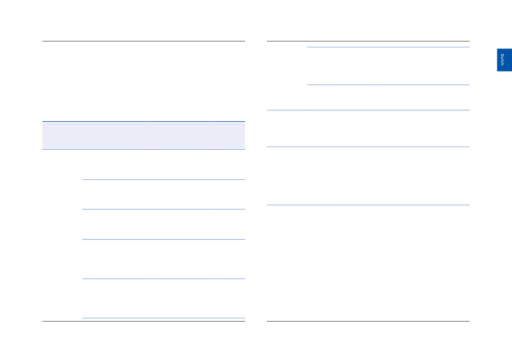Image resolution: width=512 pixels, height=362 pixels.
Task: Click empty first column of left table
Action: pos(63,235)
